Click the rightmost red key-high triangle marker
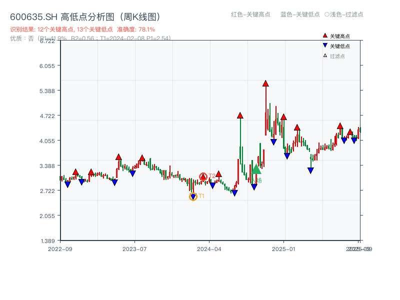Viewport: 400px width, 300px height. 350,132
